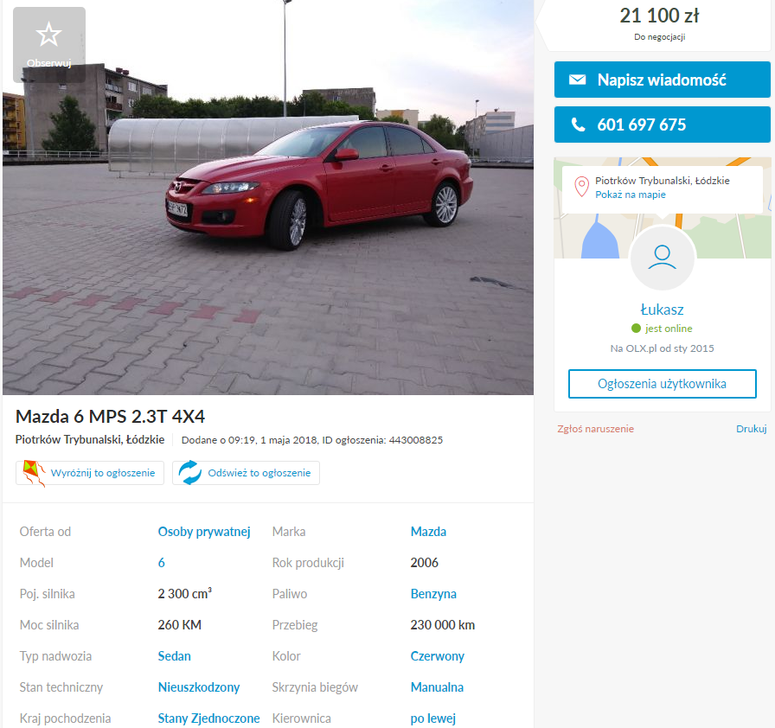Screen dimensions: 775x728
Task: Click Stany Zjednoczone origin country link
Action: (208, 718)
